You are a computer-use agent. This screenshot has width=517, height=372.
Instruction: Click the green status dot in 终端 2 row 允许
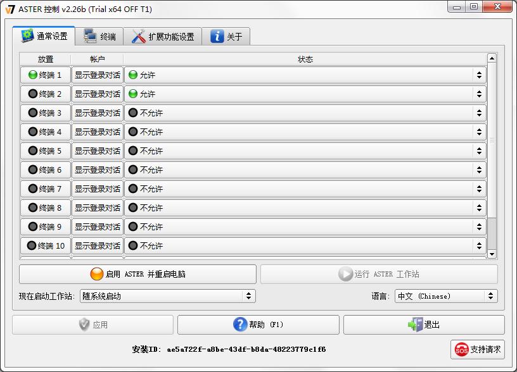pyautogui.click(x=133, y=94)
